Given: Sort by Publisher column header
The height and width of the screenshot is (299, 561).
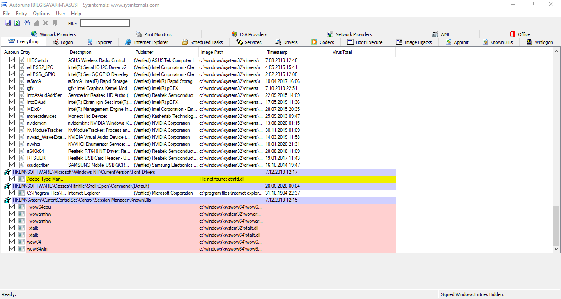Looking at the screenshot, I should pyautogui.click(x=166, y=52).
